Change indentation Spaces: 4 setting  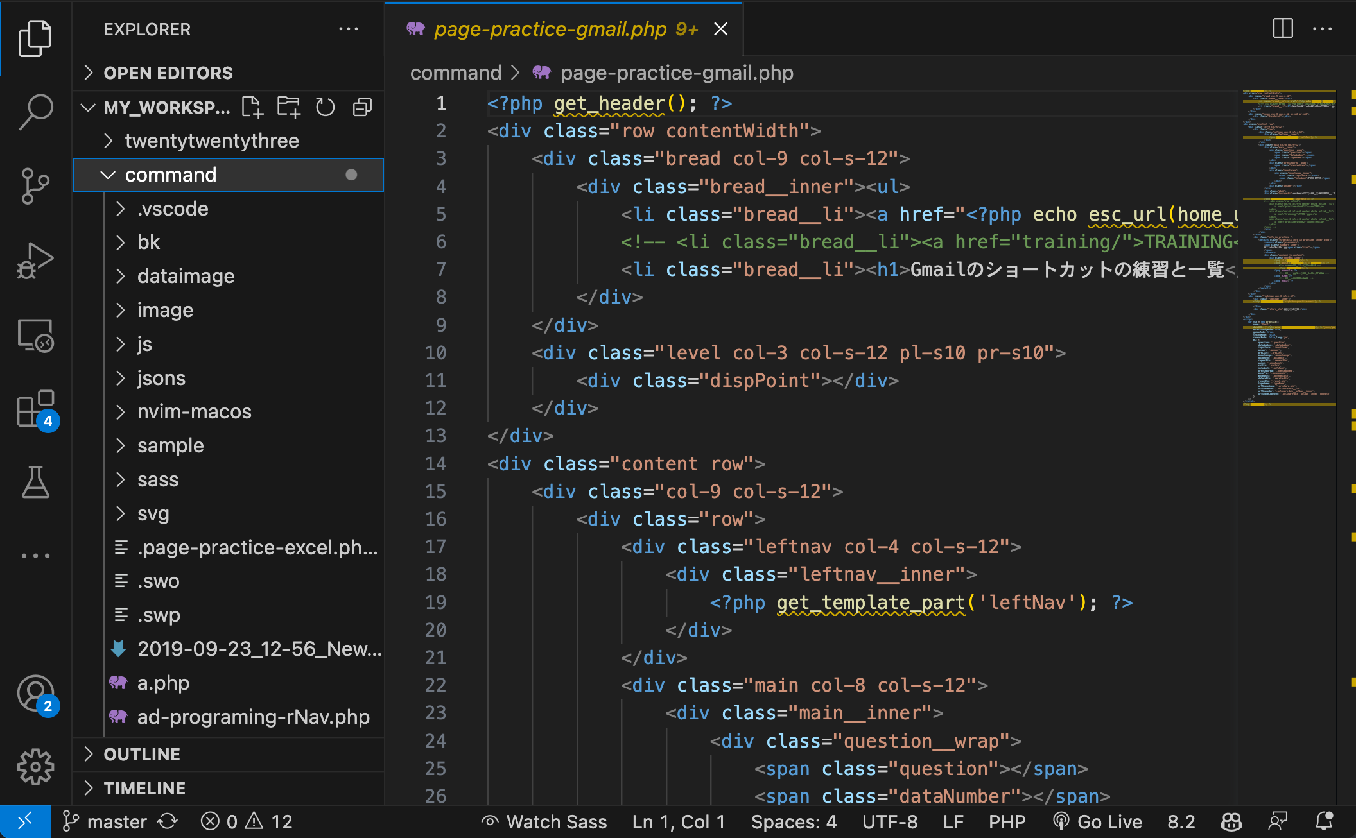[794, 821]
